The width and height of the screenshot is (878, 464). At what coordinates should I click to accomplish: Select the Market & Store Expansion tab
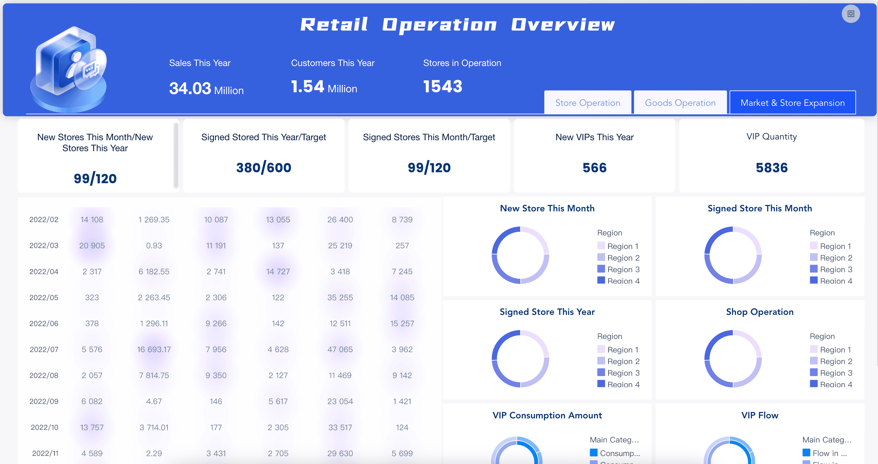[793, 102]
